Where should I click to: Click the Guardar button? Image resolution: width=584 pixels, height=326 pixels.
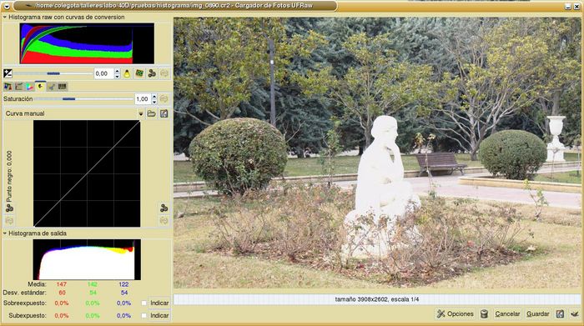coord(537,314)
